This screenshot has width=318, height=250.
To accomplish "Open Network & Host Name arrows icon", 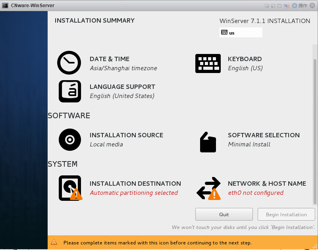I will pos(208,188).
